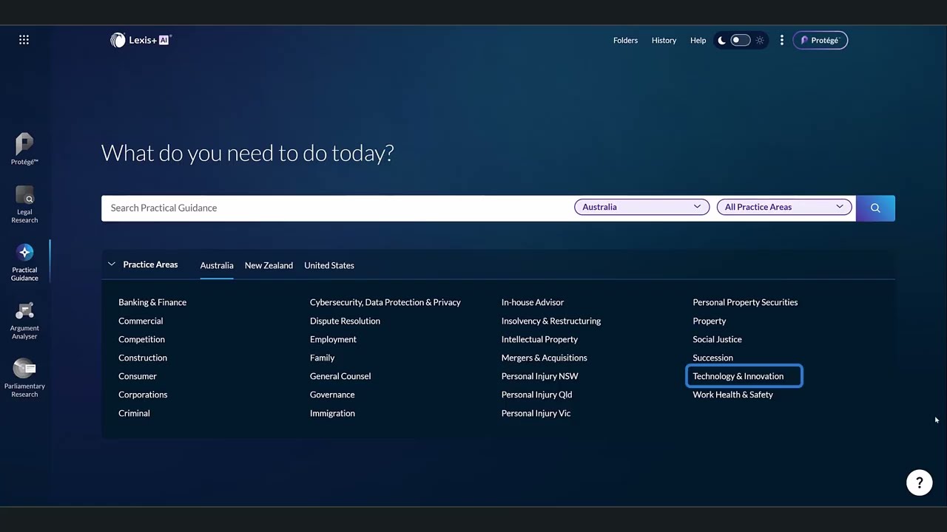
Task: Open Parliamentary Research in the sidebar
Action: [24, 379]
